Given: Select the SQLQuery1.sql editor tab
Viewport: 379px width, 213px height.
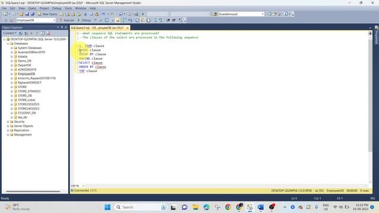Looking at the screenshot, I should click(97, 28).
